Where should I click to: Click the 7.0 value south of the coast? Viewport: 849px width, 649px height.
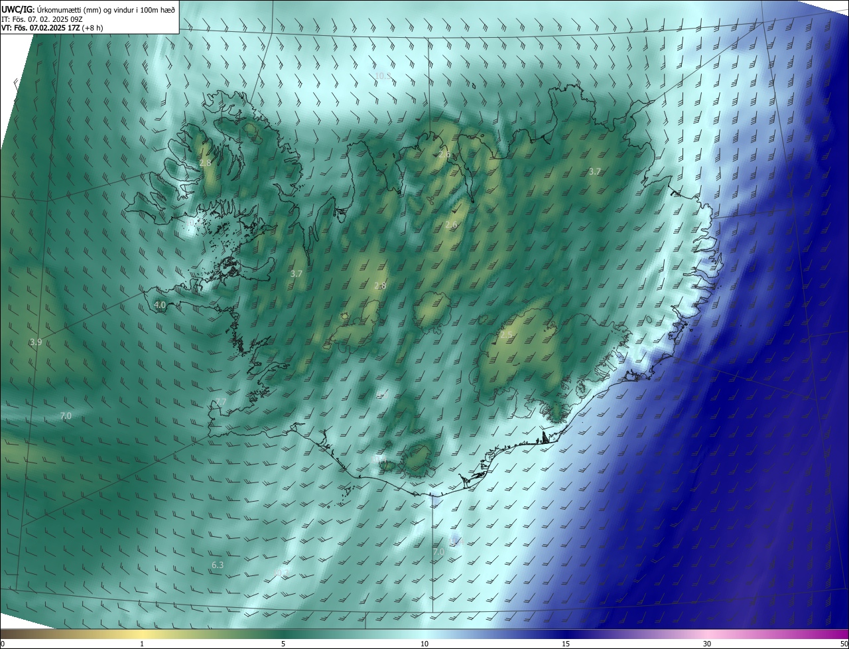[438, 551]
